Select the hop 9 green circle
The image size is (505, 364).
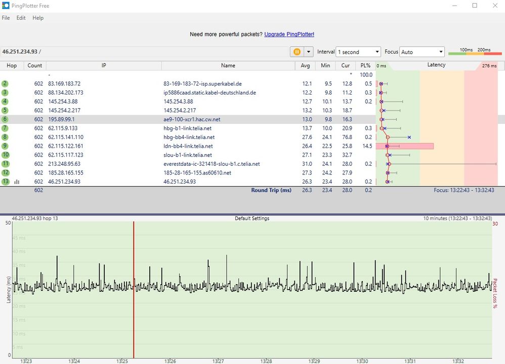(5, 146)
